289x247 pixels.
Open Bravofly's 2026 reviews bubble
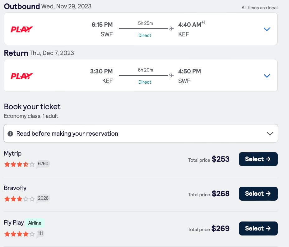pos(43,198)
